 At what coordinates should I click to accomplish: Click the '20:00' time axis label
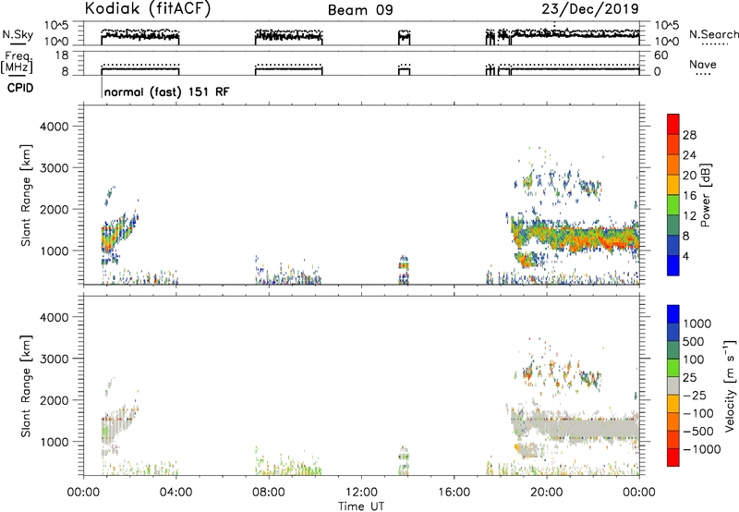point(546,493)
